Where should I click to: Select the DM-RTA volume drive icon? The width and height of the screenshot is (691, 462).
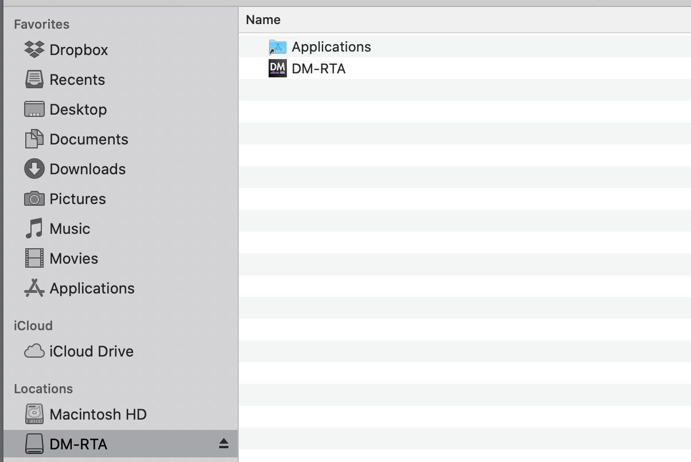pyautogui.click(x=34, y=444)
